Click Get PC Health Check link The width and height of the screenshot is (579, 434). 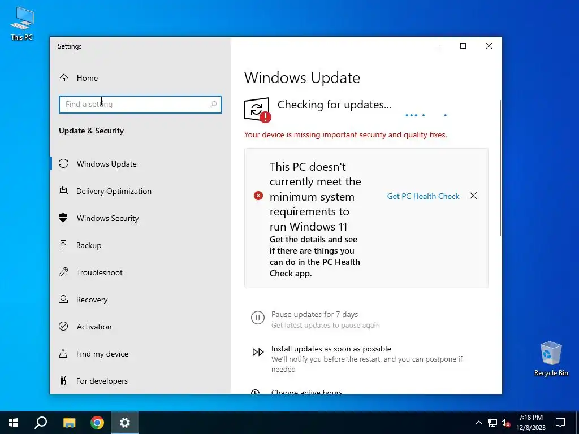point(423,196)
